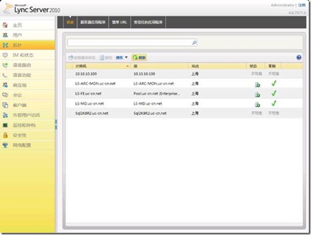Image resolution: width=311 pixels, height=235 pixels.
Task: Toggle sort arrow on Computer column header
Action: [x=127, y=66]
